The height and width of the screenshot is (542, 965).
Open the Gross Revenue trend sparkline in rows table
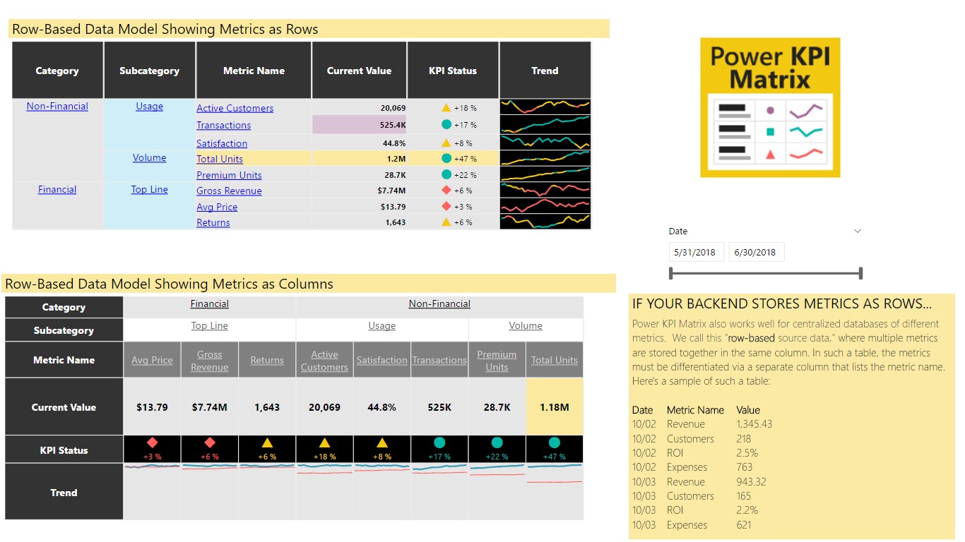(545, 190)
